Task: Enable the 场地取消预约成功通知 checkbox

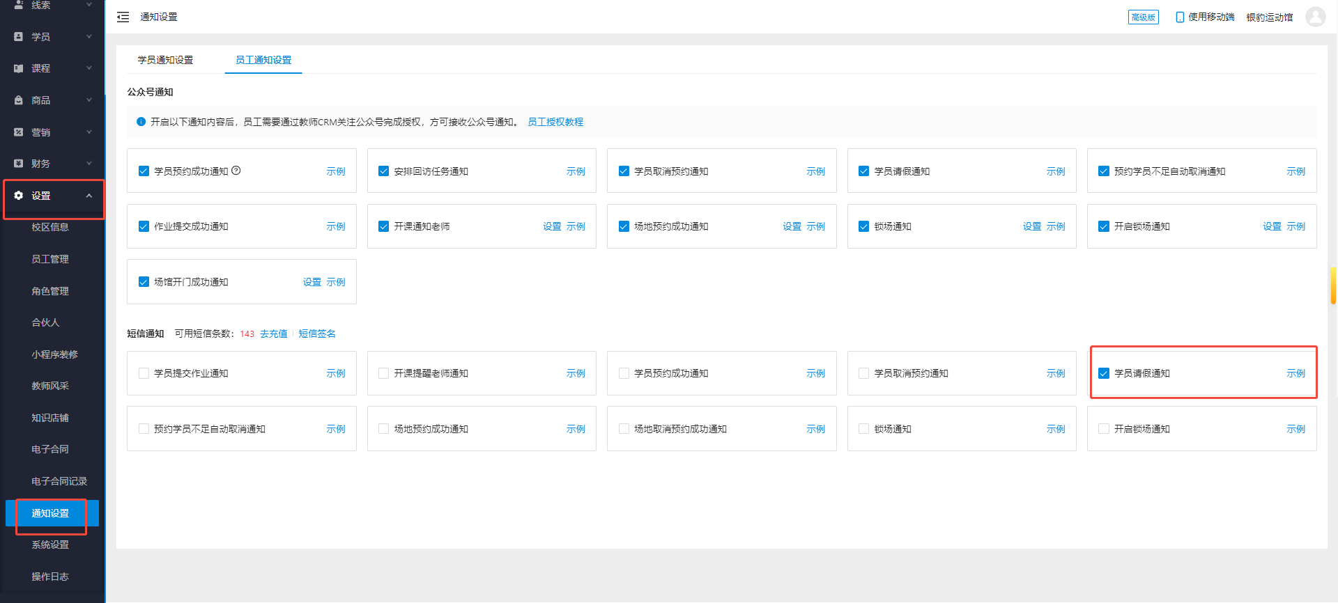Action: 624,429
